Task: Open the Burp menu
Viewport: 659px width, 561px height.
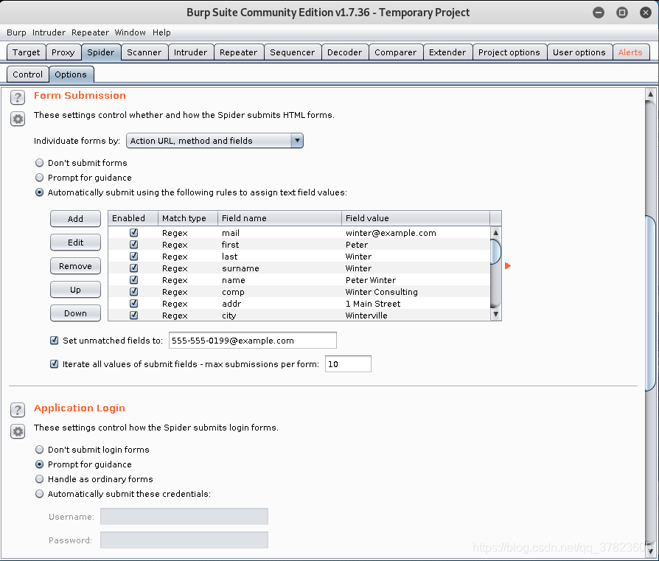Action: pyautogui.click(x=16, y=32)
